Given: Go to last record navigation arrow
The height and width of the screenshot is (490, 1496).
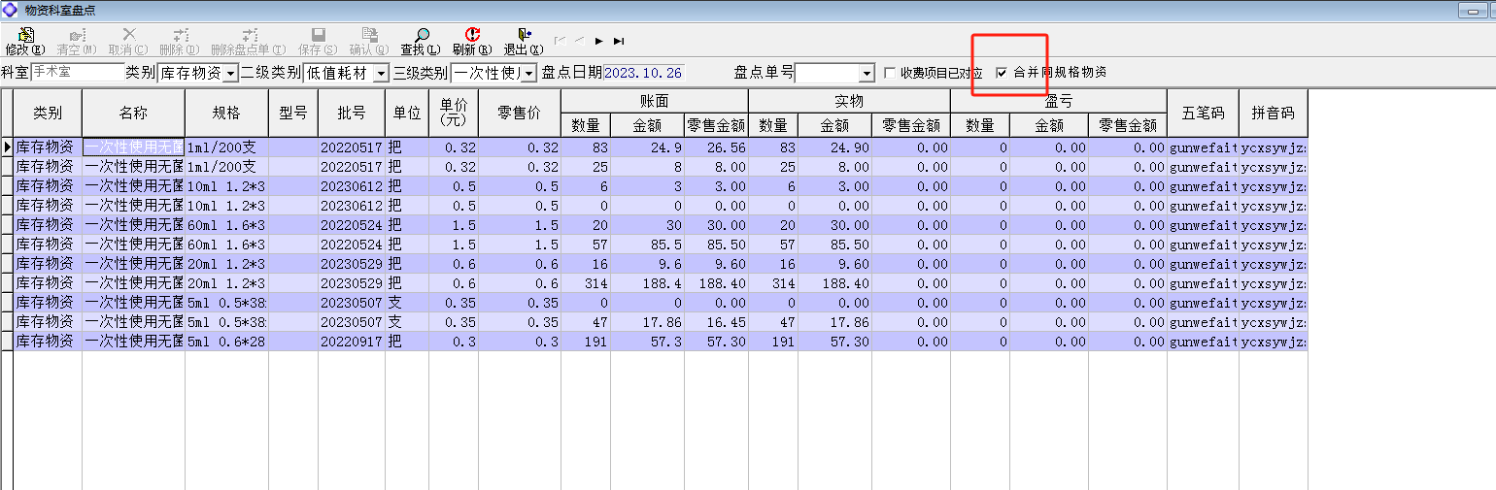Looking at the screenshot, I should point(619,41).
